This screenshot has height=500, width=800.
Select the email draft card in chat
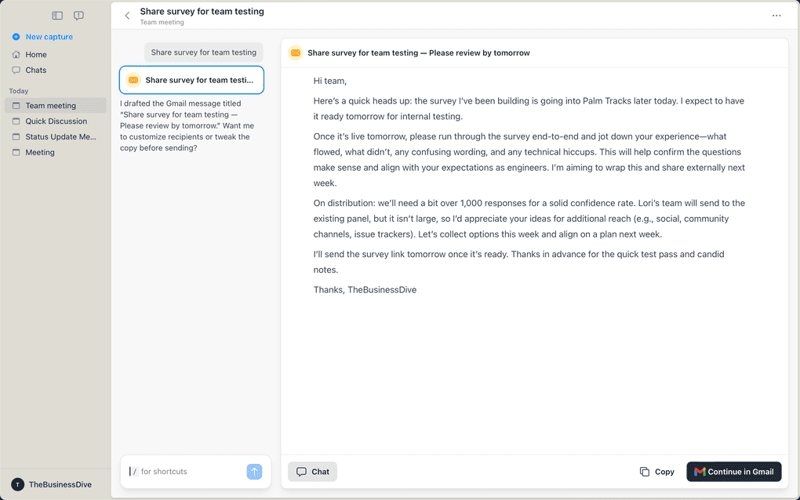191,80
